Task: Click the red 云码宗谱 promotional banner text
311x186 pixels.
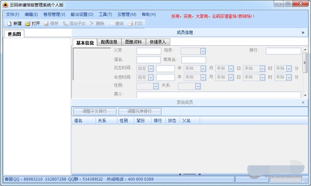Action: 213,17
